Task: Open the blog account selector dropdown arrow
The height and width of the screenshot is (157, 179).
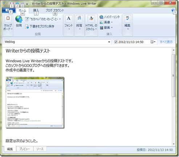Action: coord(60,19)
